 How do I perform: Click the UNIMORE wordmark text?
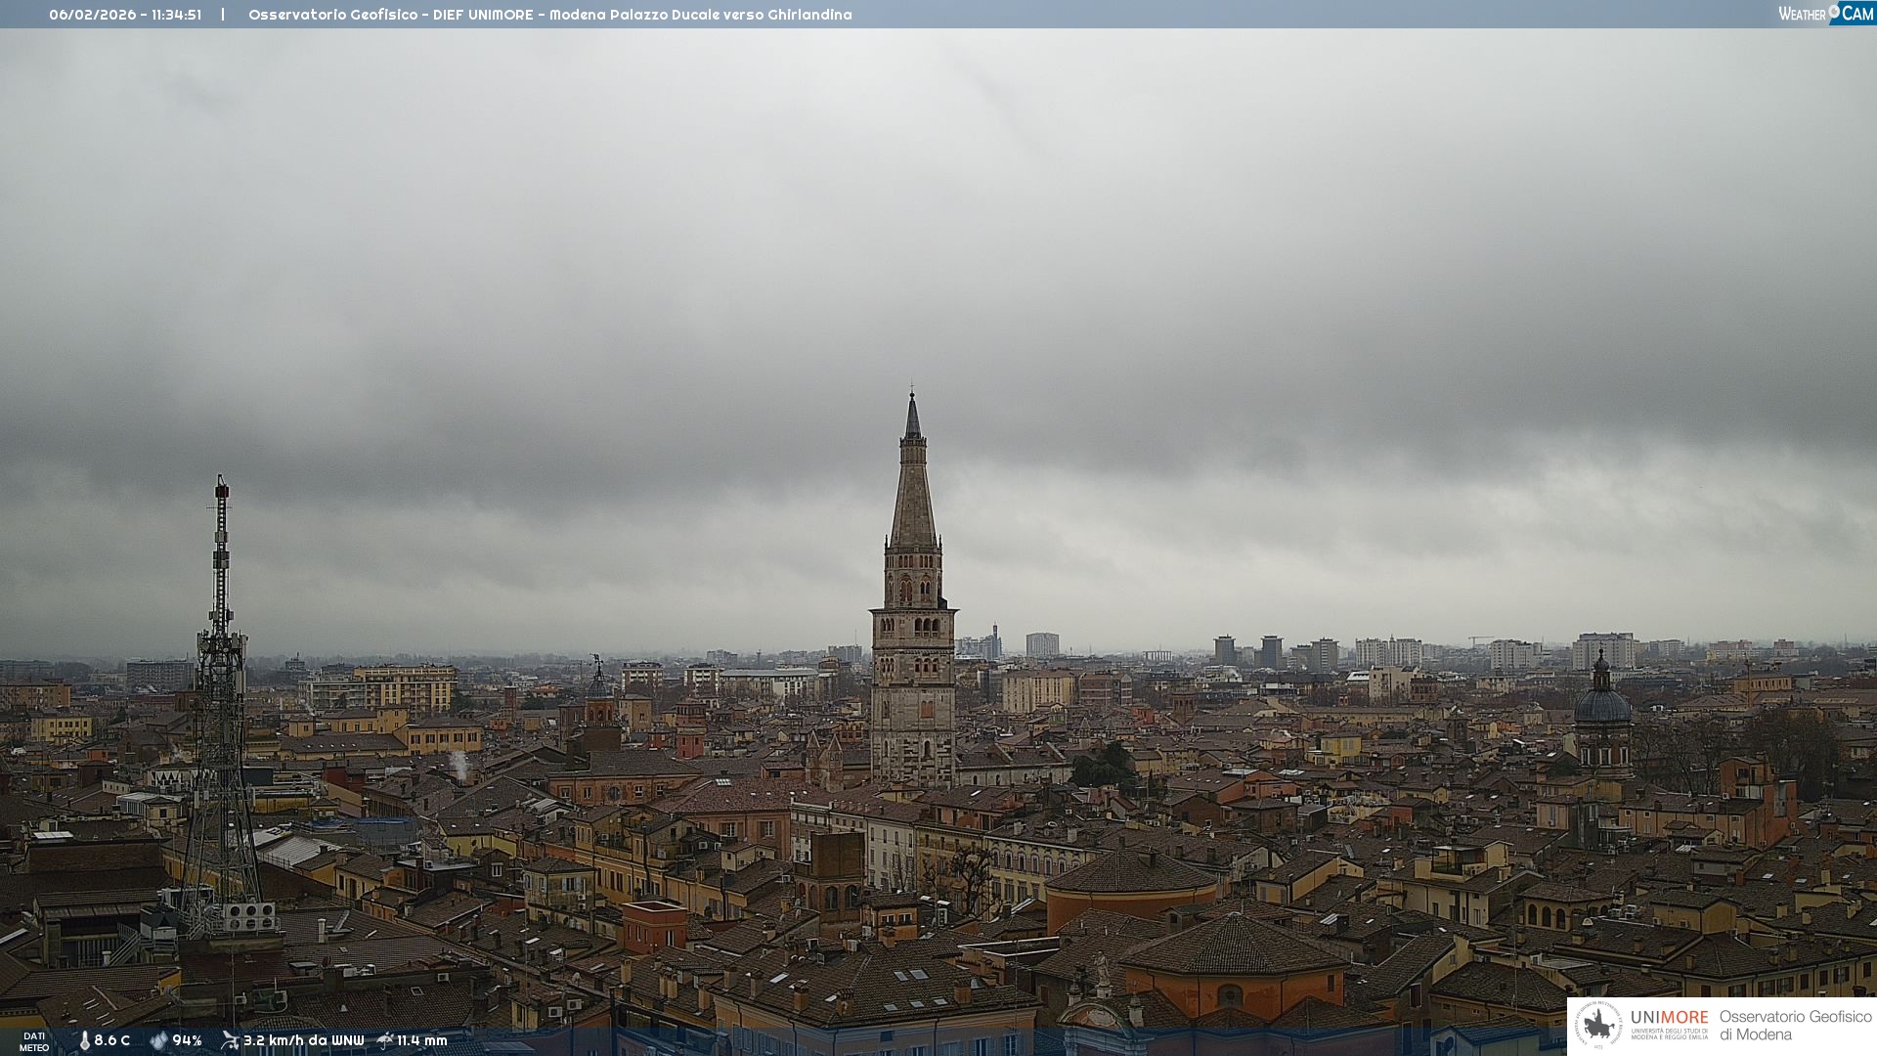(x=1669, y=1017)
